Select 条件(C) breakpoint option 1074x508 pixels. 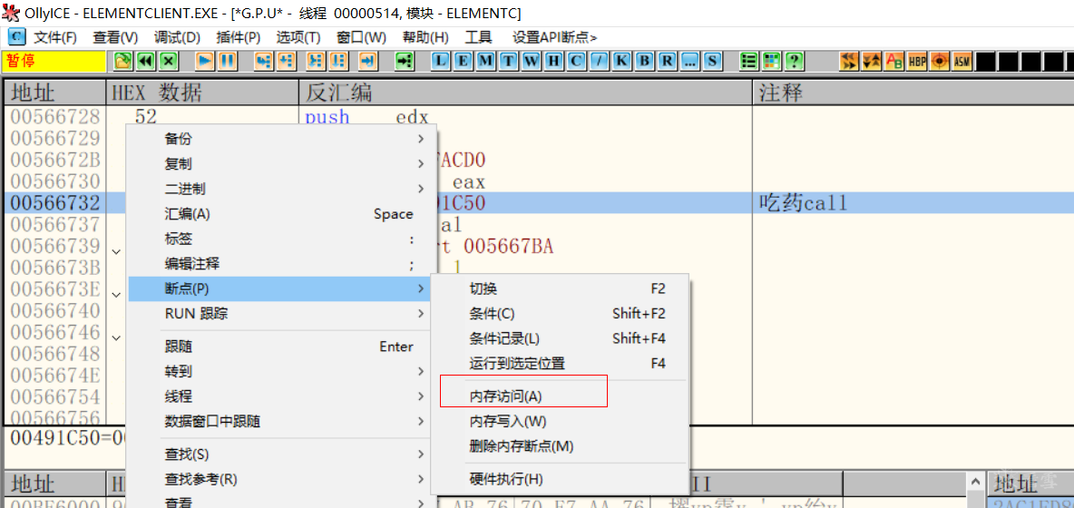[x=560, y=314]
